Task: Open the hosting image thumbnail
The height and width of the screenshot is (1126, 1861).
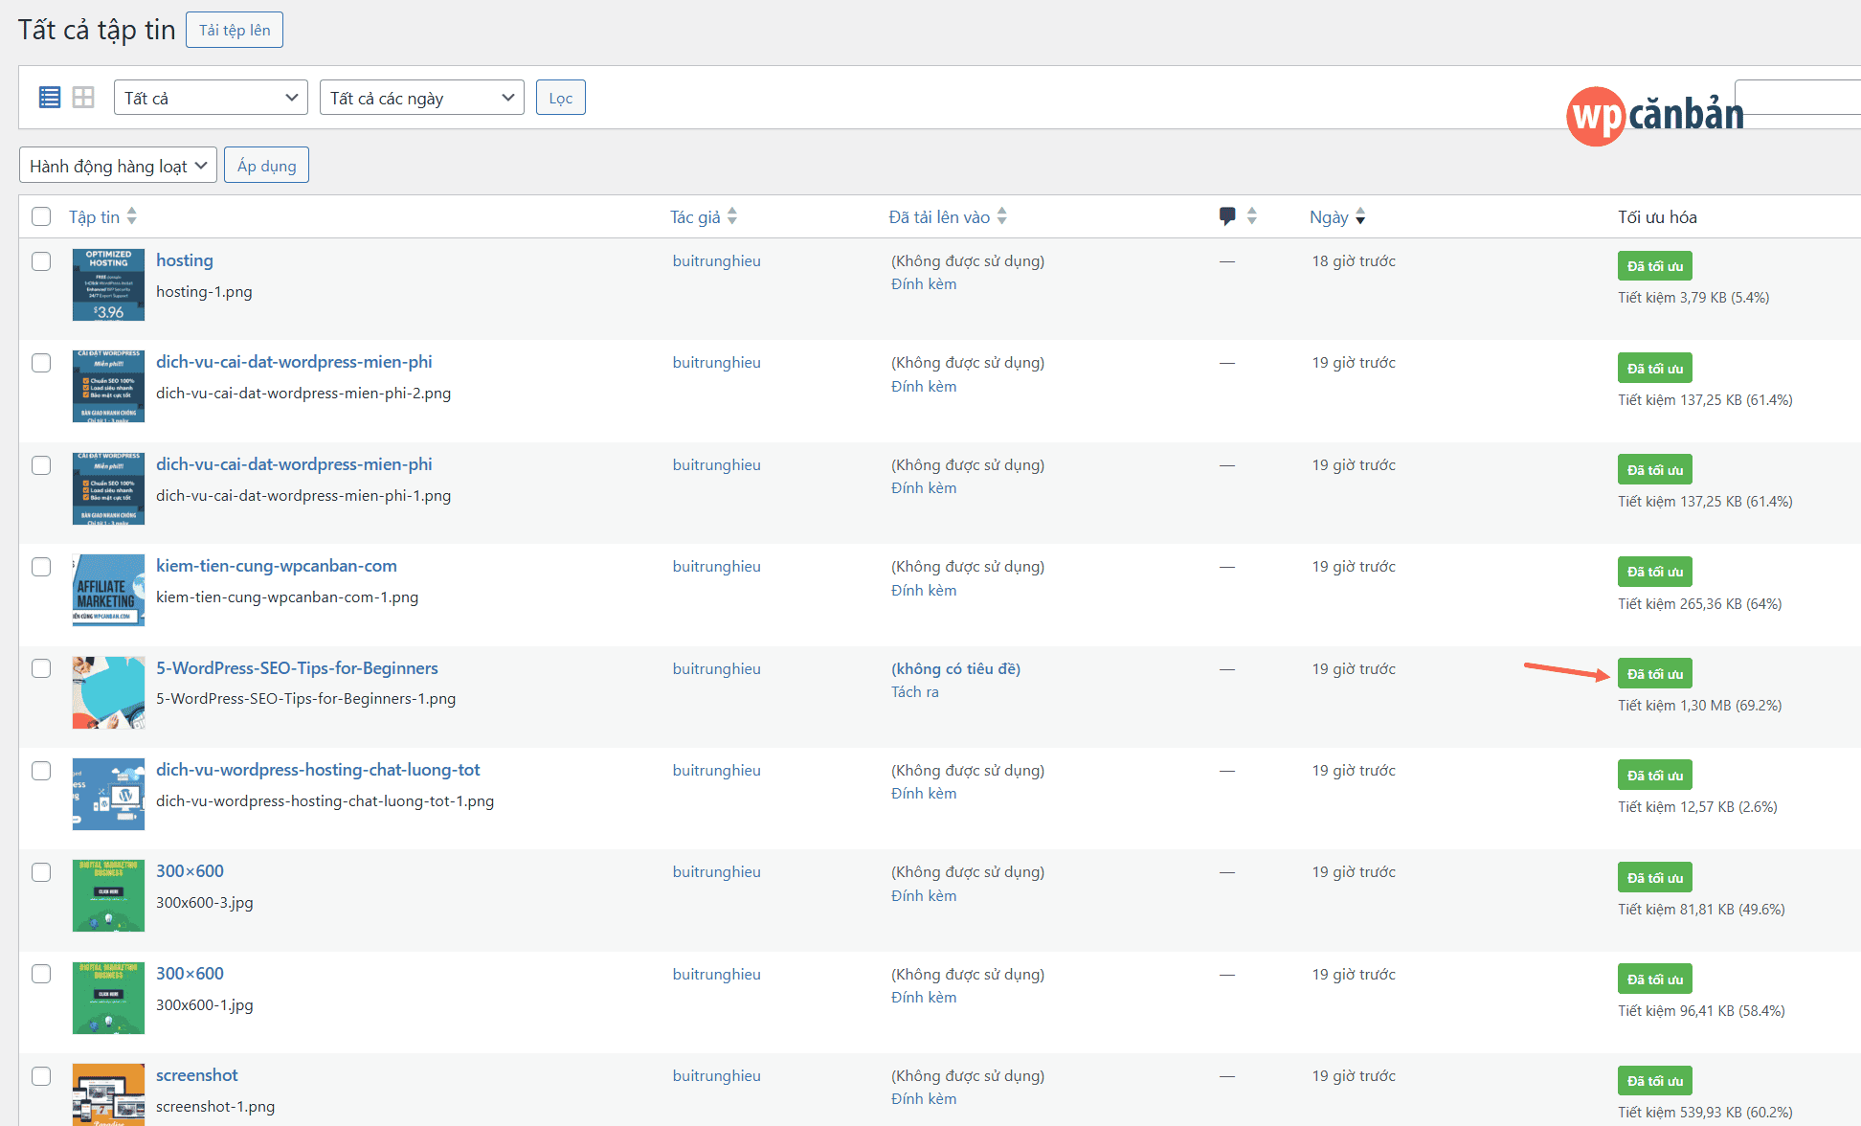Action: click(x=108, y=284)
